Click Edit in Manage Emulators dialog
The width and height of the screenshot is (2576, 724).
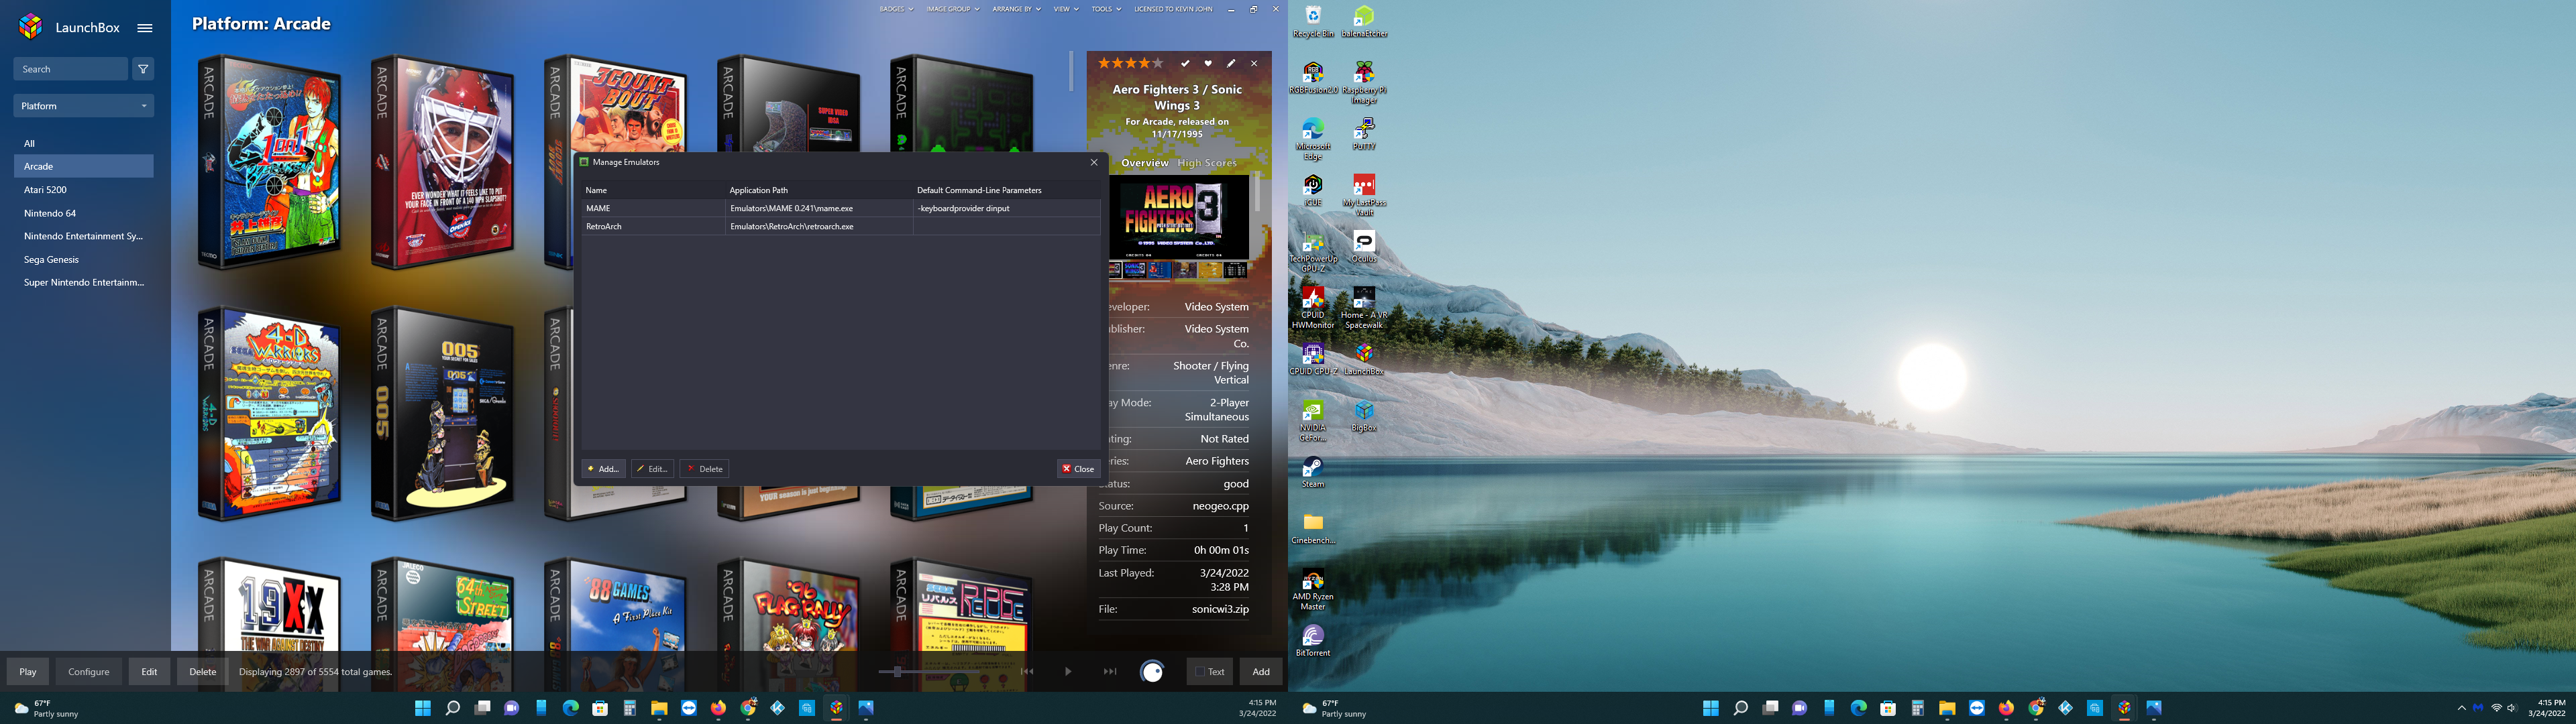tap(653, 469)
